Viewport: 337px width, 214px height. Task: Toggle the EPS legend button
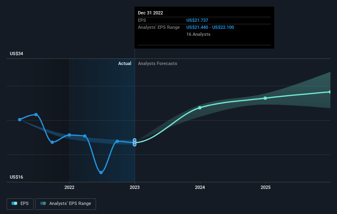(20, 204)
